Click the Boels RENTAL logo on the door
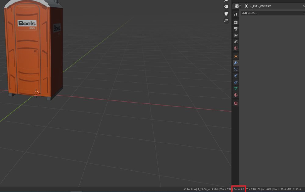This screenshot has width=305, height=192. (27, 25)
